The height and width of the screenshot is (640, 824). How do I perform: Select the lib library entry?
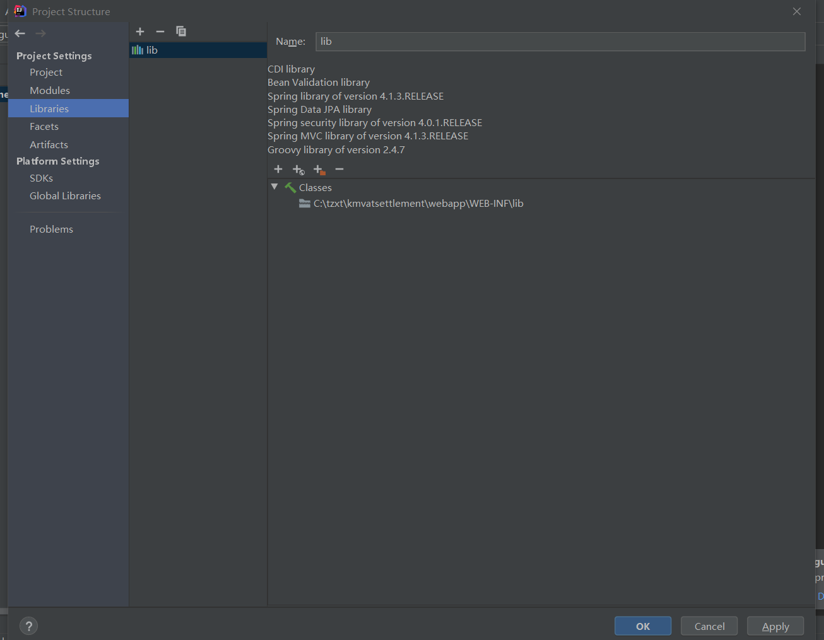(198, 50)
